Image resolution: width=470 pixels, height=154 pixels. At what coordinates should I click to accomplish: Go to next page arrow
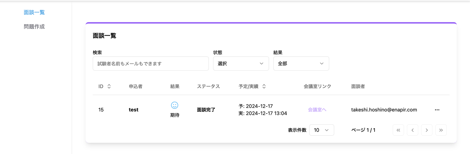point(427,130)
